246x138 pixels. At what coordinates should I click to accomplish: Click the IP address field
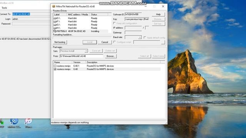133,28
